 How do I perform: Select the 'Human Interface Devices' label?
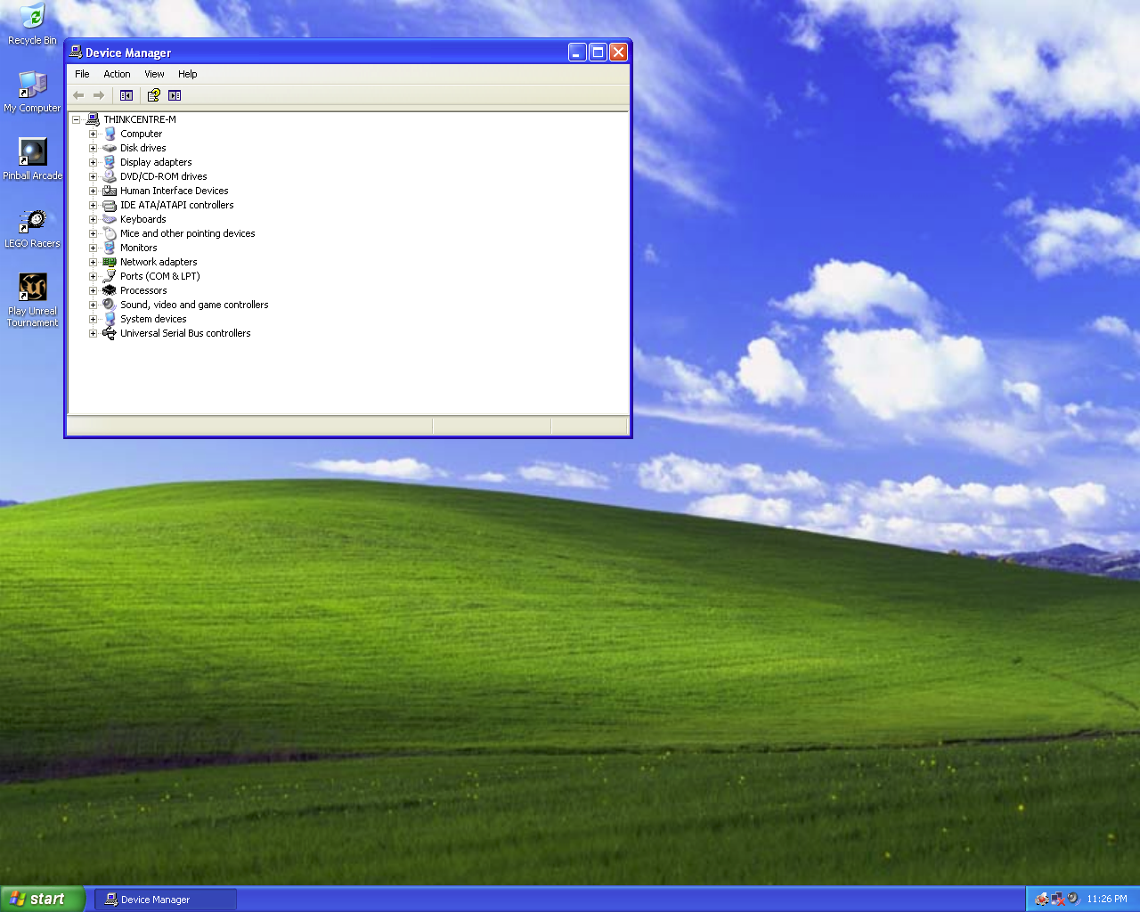[x=175, y=191]
